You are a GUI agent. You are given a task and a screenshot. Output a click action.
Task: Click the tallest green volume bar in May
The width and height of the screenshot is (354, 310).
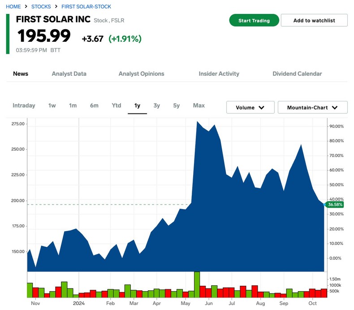point(197,285)
